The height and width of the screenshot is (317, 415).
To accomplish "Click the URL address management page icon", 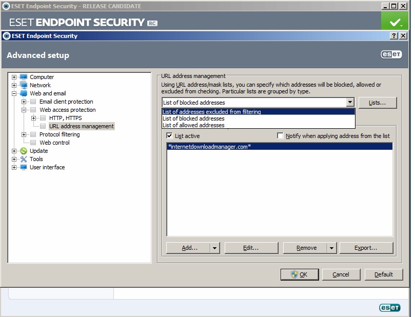I will [x=43, y=126].
